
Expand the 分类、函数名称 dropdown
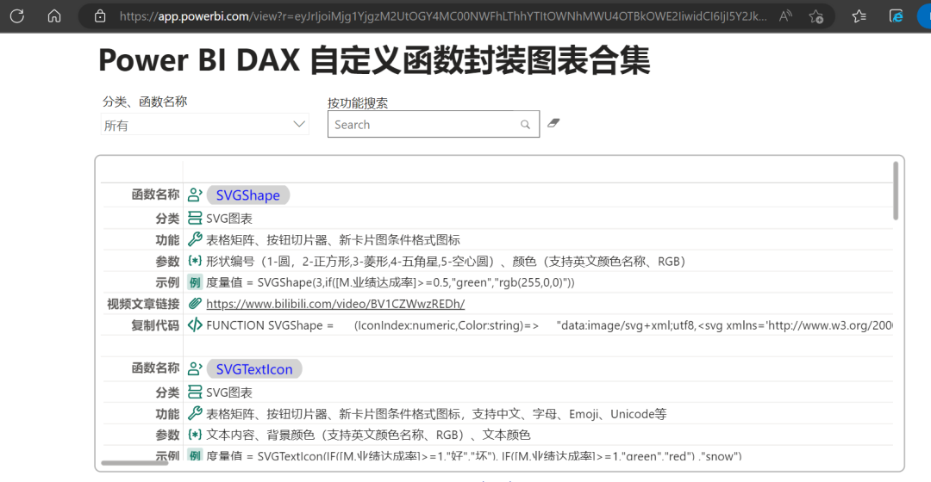point(205,125)
